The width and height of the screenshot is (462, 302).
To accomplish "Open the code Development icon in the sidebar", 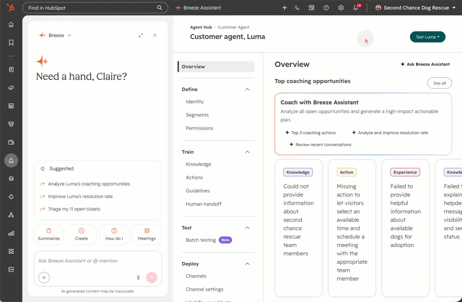I will 11,269.
